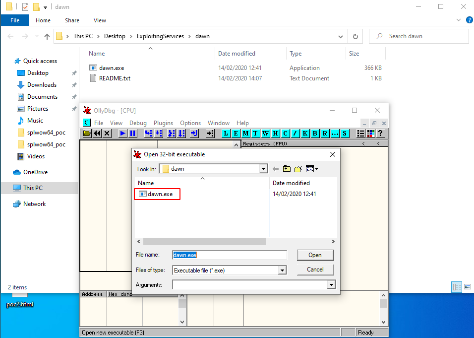This screenshot has width=474, height=338.
Task: Open the dialog View Menu dropdown icon
Action: pos(312,169)
